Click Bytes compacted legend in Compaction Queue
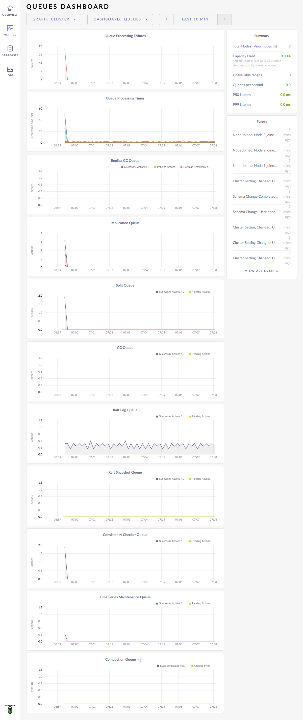The height and width of the screenshot is (720, 303). (173, 666)
